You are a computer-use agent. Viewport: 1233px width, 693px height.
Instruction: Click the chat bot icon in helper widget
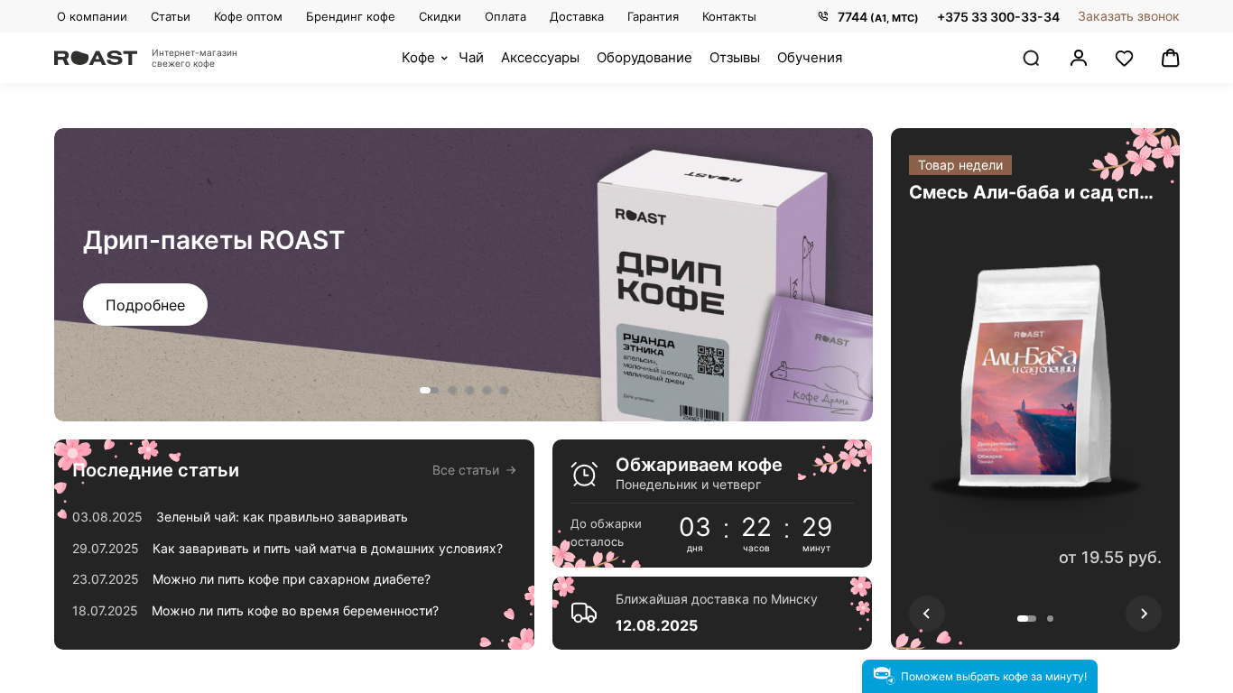point(883,676)
